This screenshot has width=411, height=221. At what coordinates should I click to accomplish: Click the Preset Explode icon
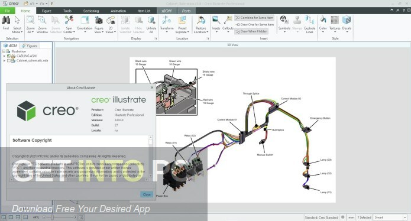coord(182,21)
